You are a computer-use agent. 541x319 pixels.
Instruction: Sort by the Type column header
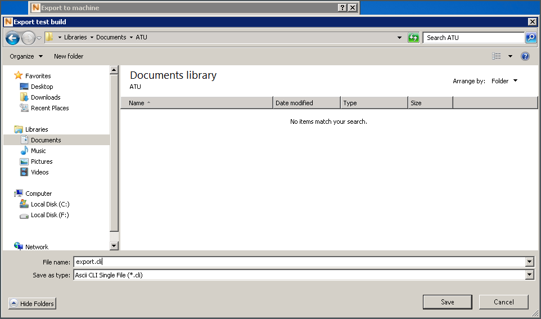coord(375,103)
